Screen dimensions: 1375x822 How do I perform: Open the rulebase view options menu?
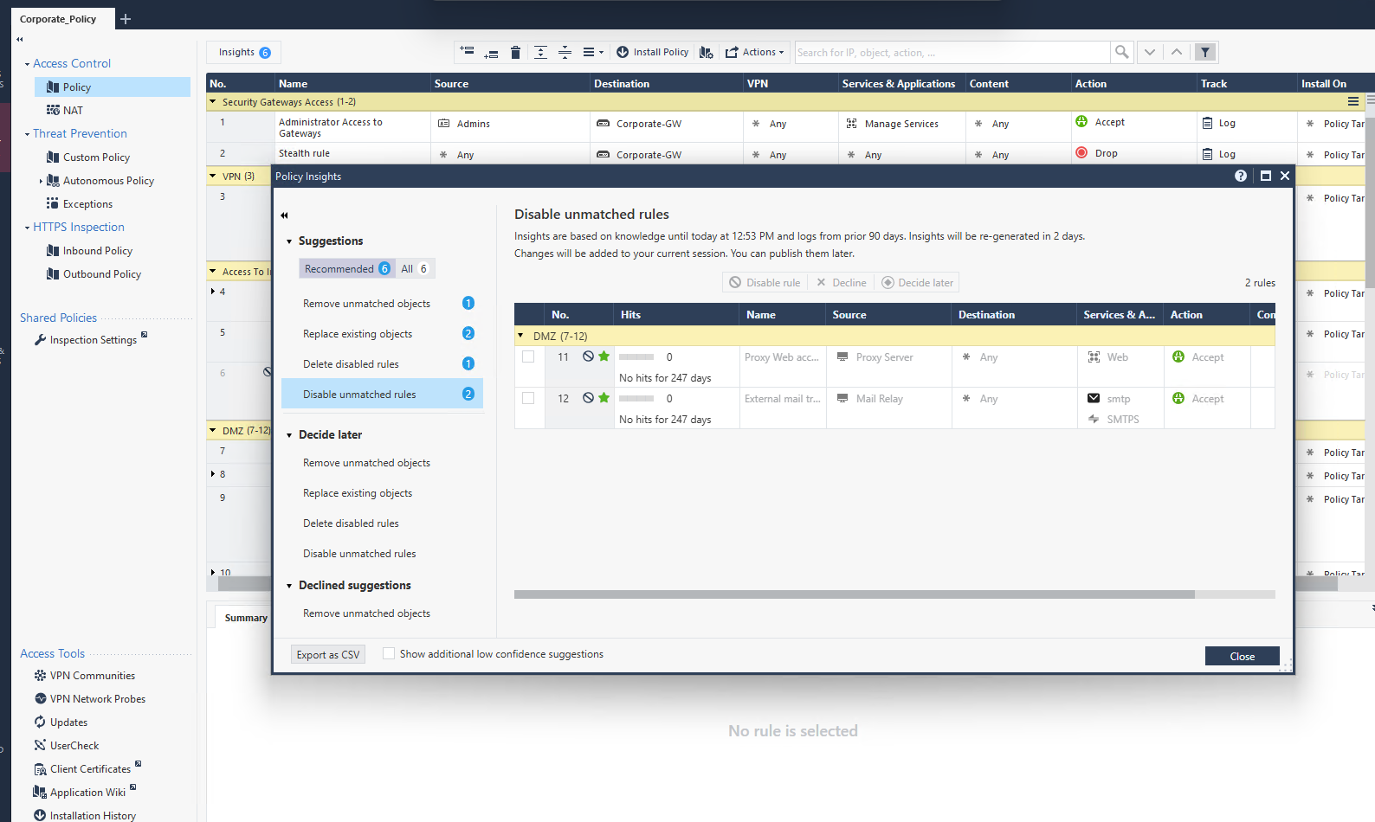593,52
